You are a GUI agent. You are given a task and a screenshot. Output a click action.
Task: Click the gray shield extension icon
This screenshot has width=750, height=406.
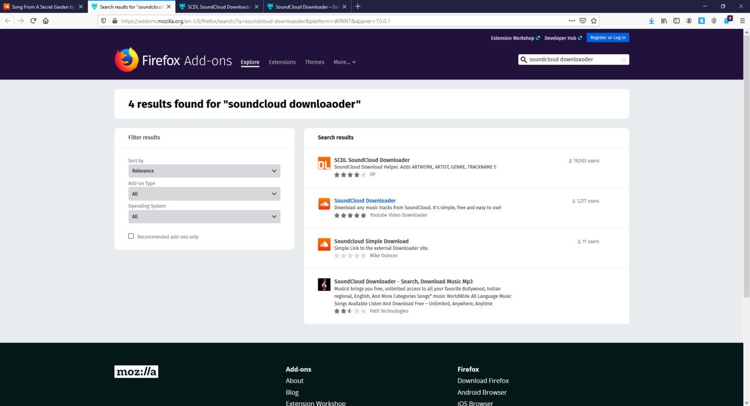tap(714, 21)
